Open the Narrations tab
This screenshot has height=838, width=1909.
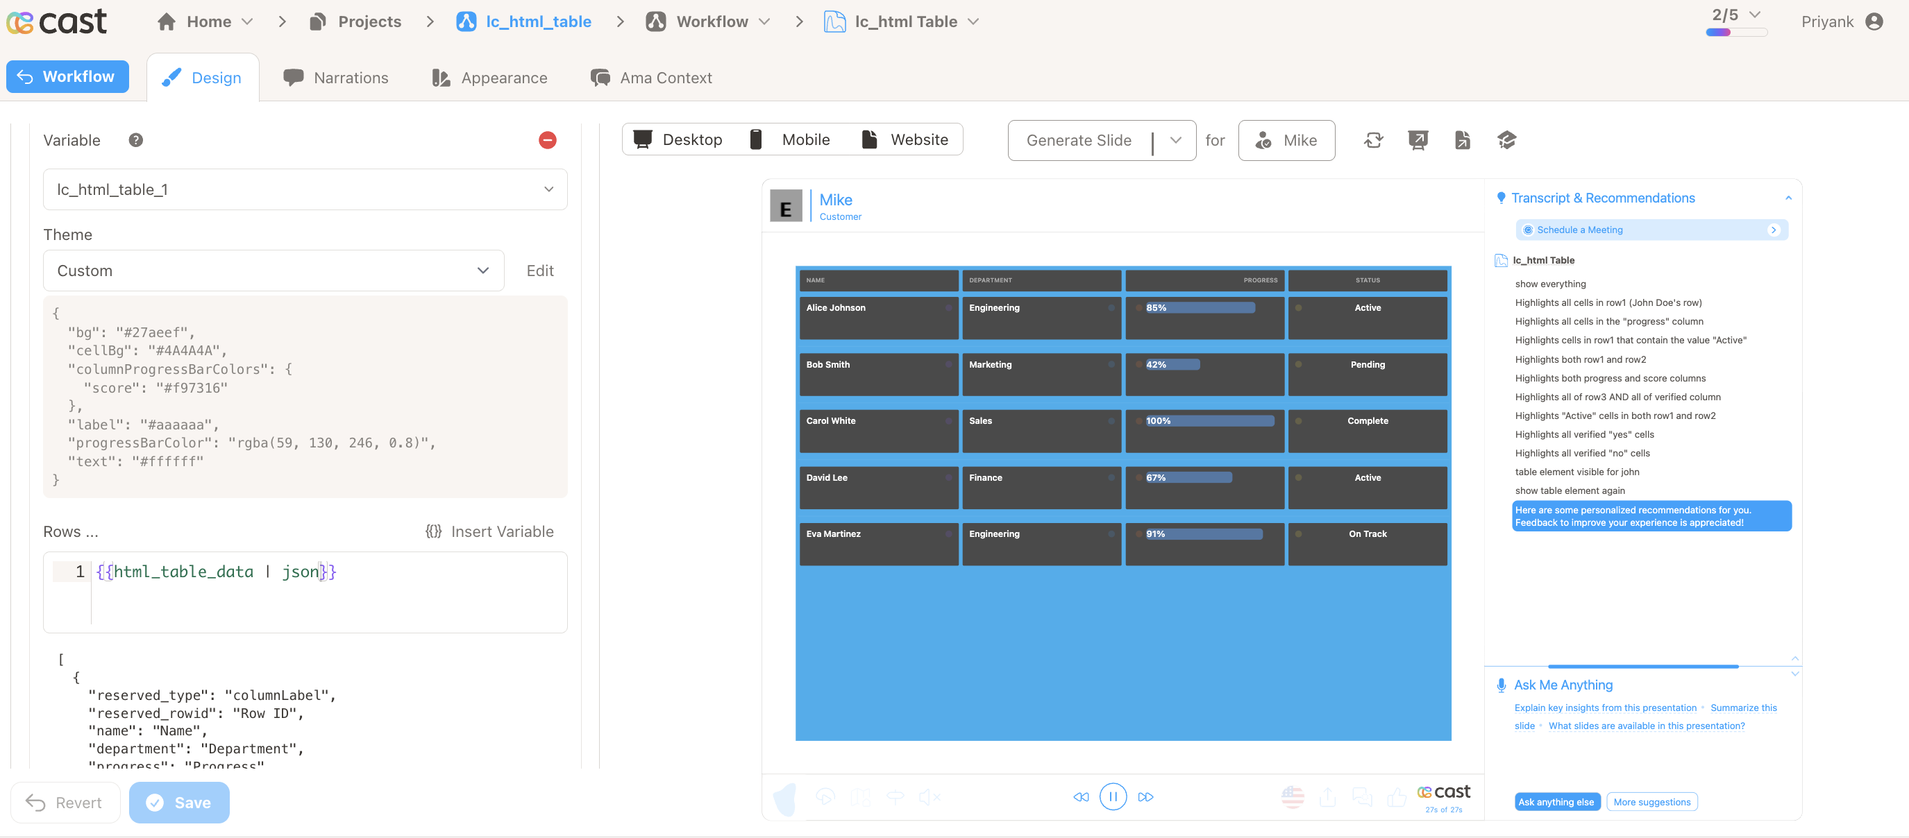click(x=336, y=78)
